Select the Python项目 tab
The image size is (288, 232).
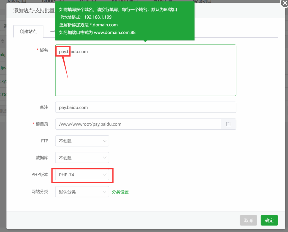pos(125,1)
